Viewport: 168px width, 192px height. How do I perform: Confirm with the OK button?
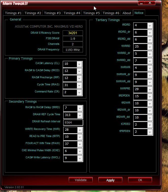140,180
